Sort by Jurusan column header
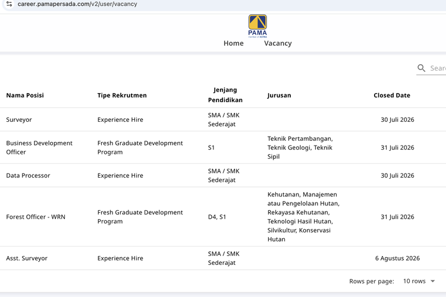This screenshot has height=297, width=446. 279,95
